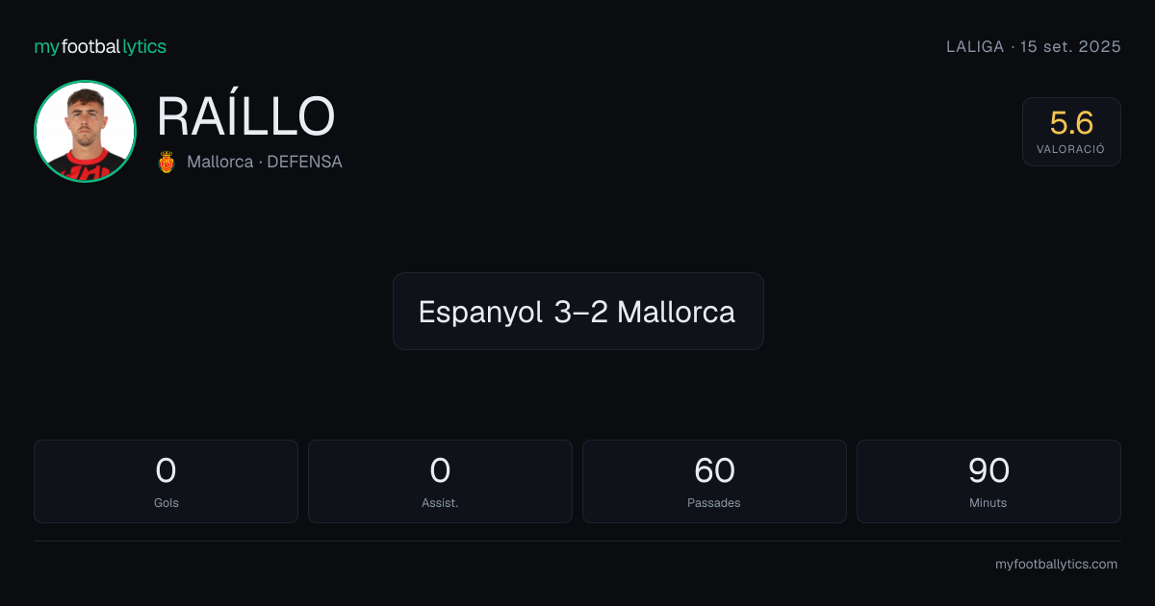This screenshot has height=606, width=1155.
Task: Select the Gols stat card
Action: [166, 481]
